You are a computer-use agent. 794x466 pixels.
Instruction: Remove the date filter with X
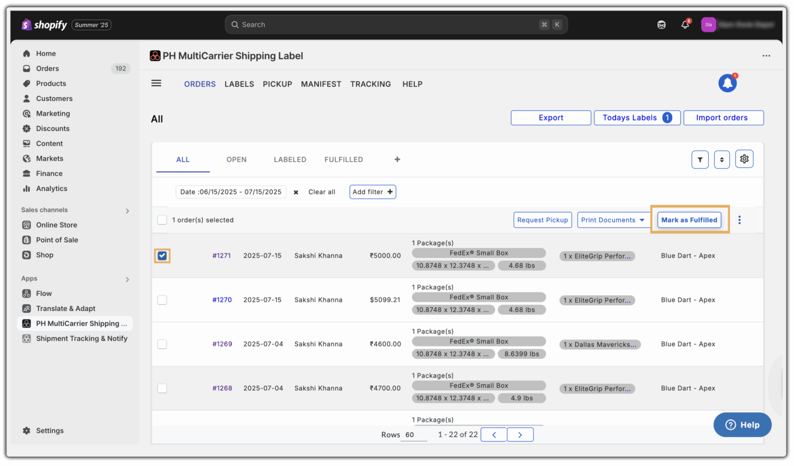(x=296, y=192)
